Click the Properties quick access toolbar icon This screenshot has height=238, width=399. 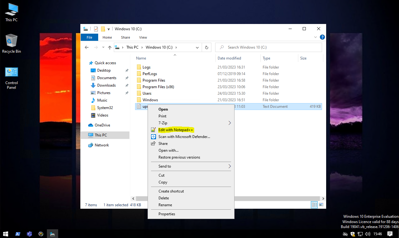coord(96,29)
